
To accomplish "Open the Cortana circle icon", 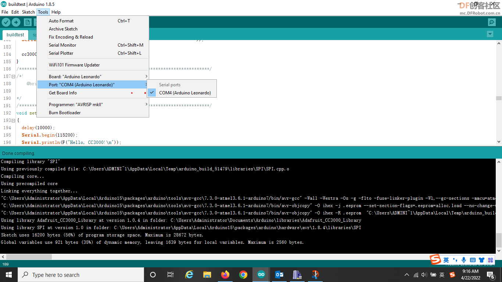I will (153, 275).
